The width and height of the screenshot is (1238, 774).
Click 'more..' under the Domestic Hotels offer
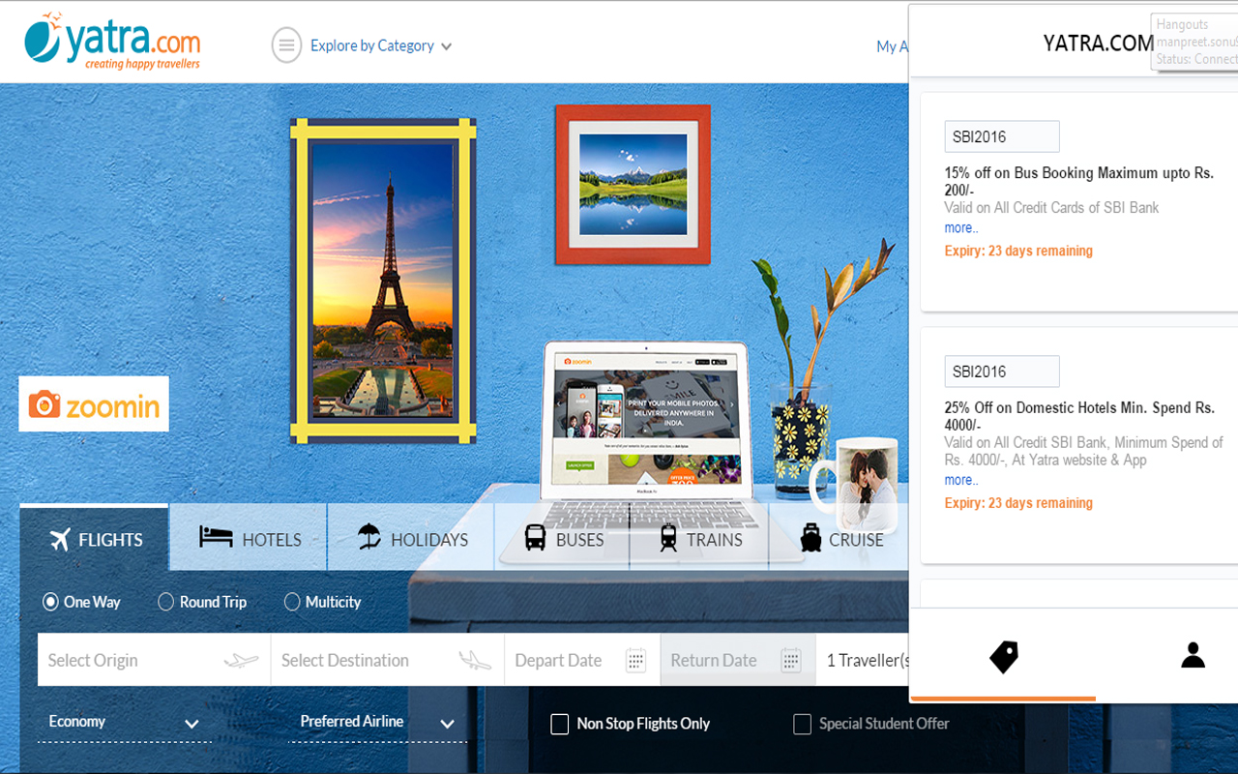961,480
